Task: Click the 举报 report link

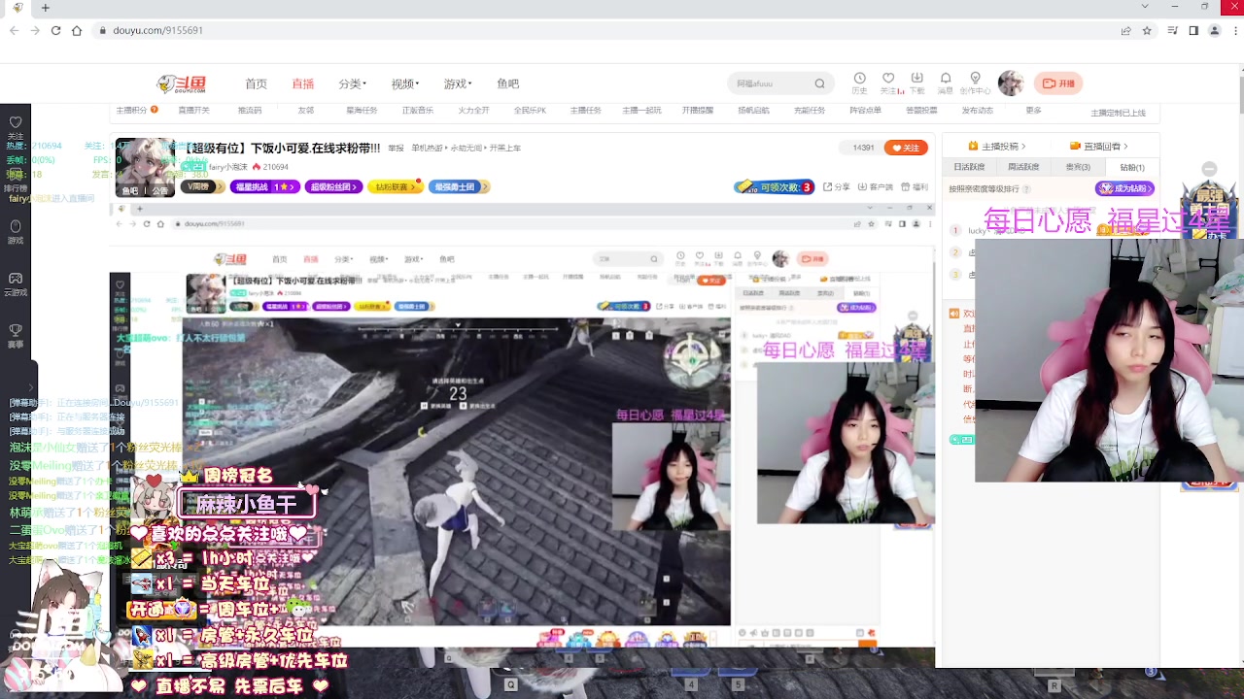Action: click(396, 149)
